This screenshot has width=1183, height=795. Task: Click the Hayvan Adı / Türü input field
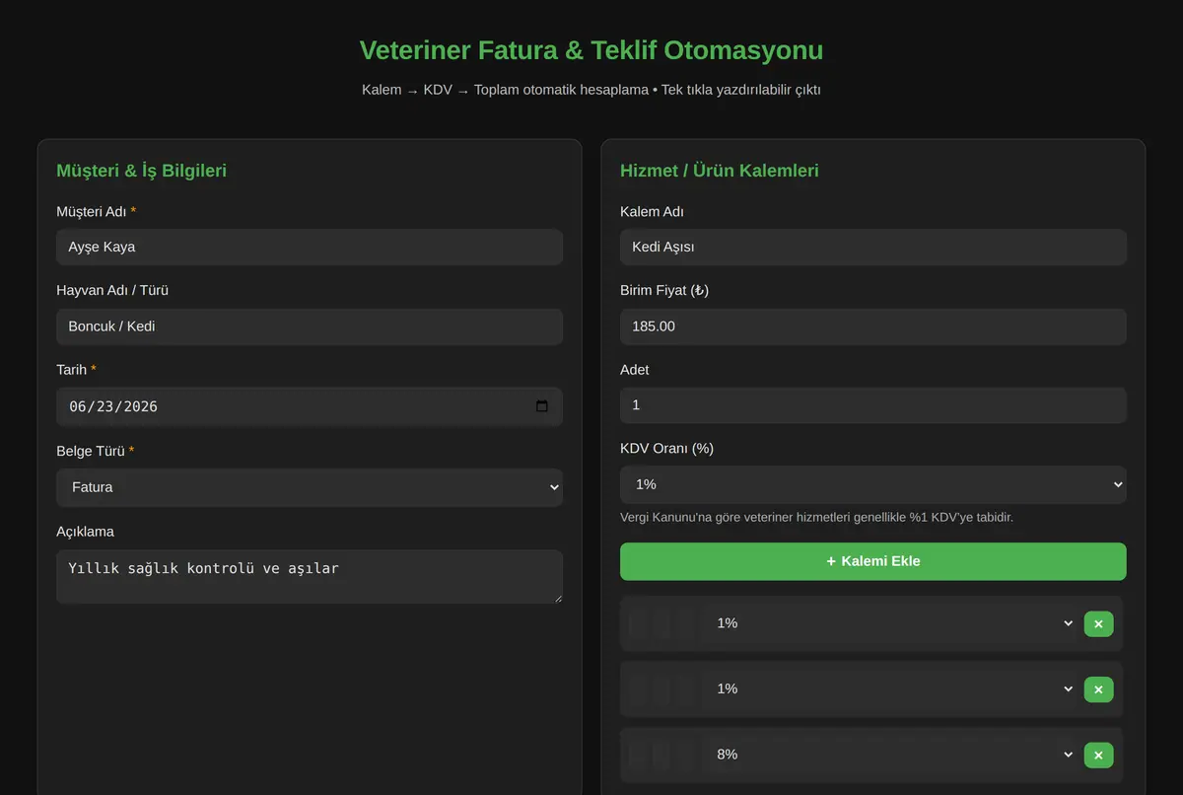[310, 326]
